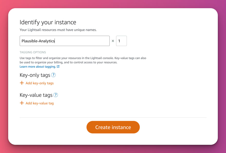This screenshot has width=226, height=153.
Task: Click the TAGGING OPTIONS label
Action: [x=33, y=52]
